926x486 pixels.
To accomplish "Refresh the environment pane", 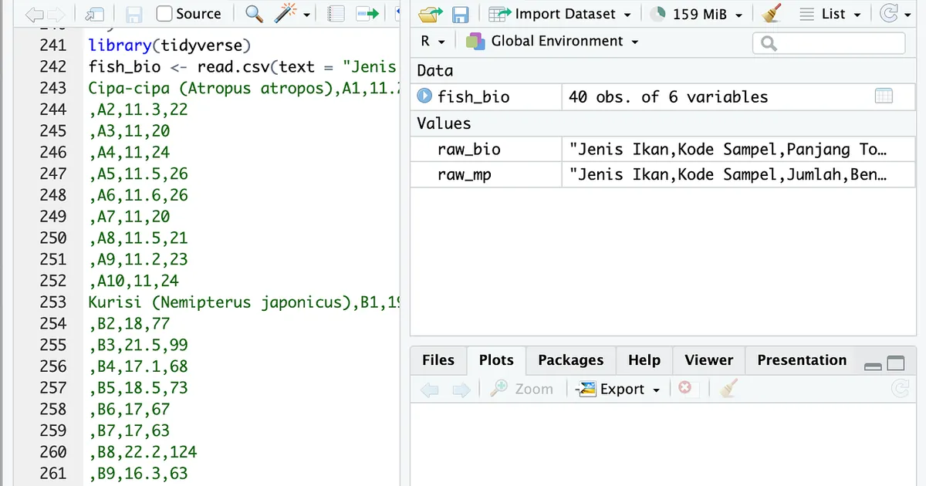I will (888, 14).
